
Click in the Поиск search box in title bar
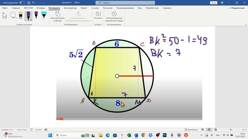[125, 3]
